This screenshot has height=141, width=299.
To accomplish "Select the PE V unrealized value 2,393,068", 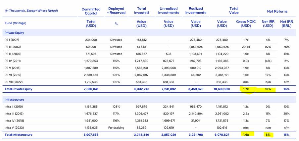I will coord(169,68).
